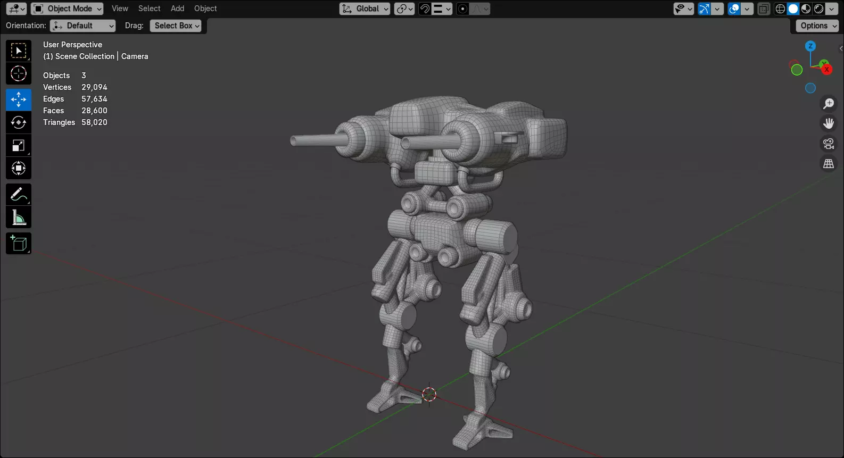The width and height of the screenshot is (844, 458).
Task: Choose the Measure ruler tool
Action: (19, 217)
